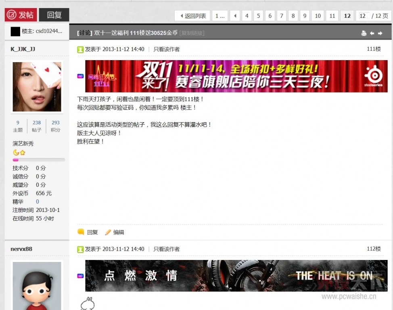393x310 pixels.
Task: Jump to first page '1 ...'
Action: (220, 16)
